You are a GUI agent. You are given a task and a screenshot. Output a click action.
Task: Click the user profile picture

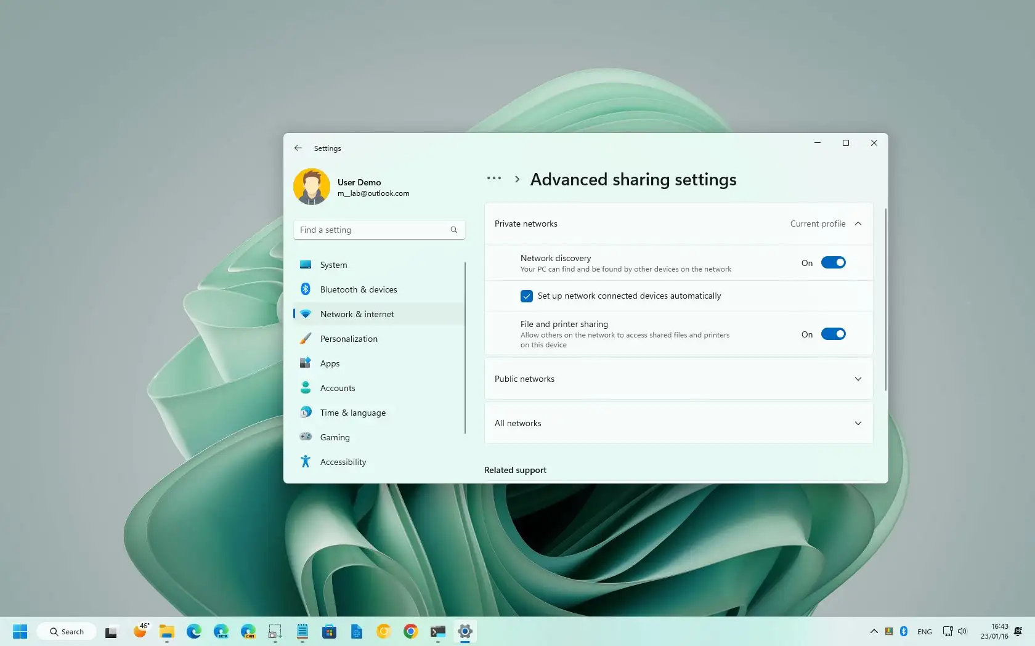[312, 187]
